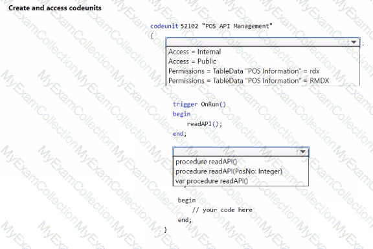Screen dimensions: 373x249
Task: Click the trigger keyword before OnRun
Action: [185, 104]
